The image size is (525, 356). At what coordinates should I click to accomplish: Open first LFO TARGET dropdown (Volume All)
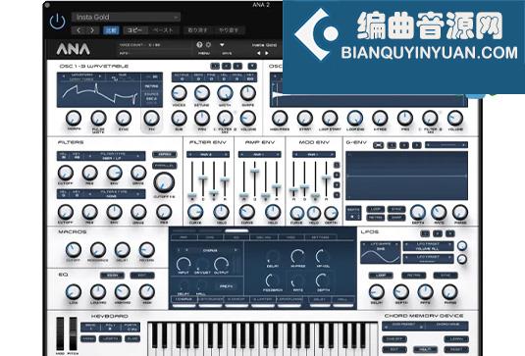pyautogui.click(x=428, y=246)
